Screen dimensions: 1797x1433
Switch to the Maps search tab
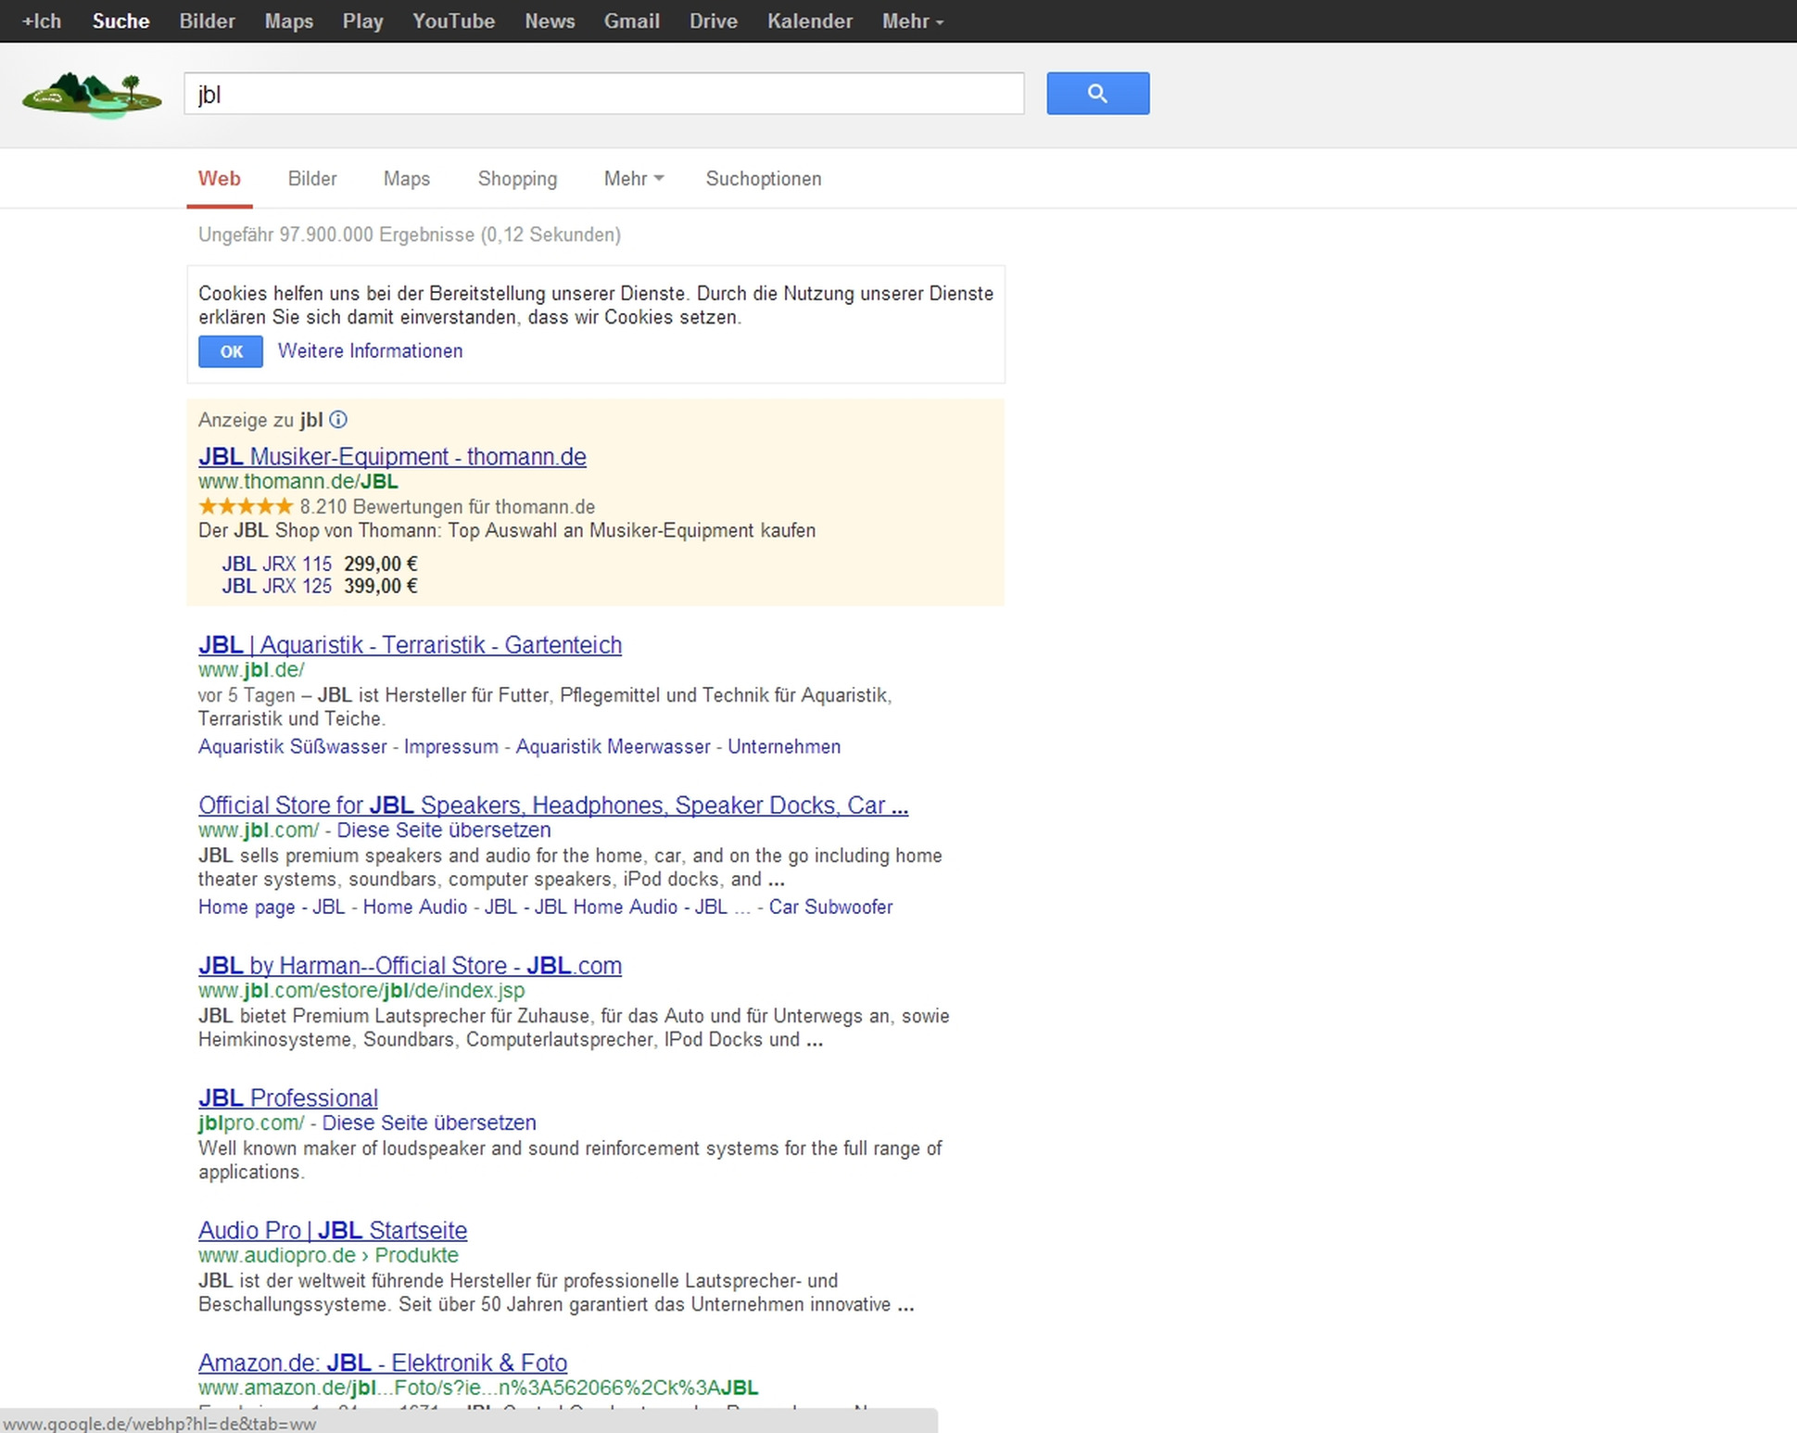pos(406,178)
